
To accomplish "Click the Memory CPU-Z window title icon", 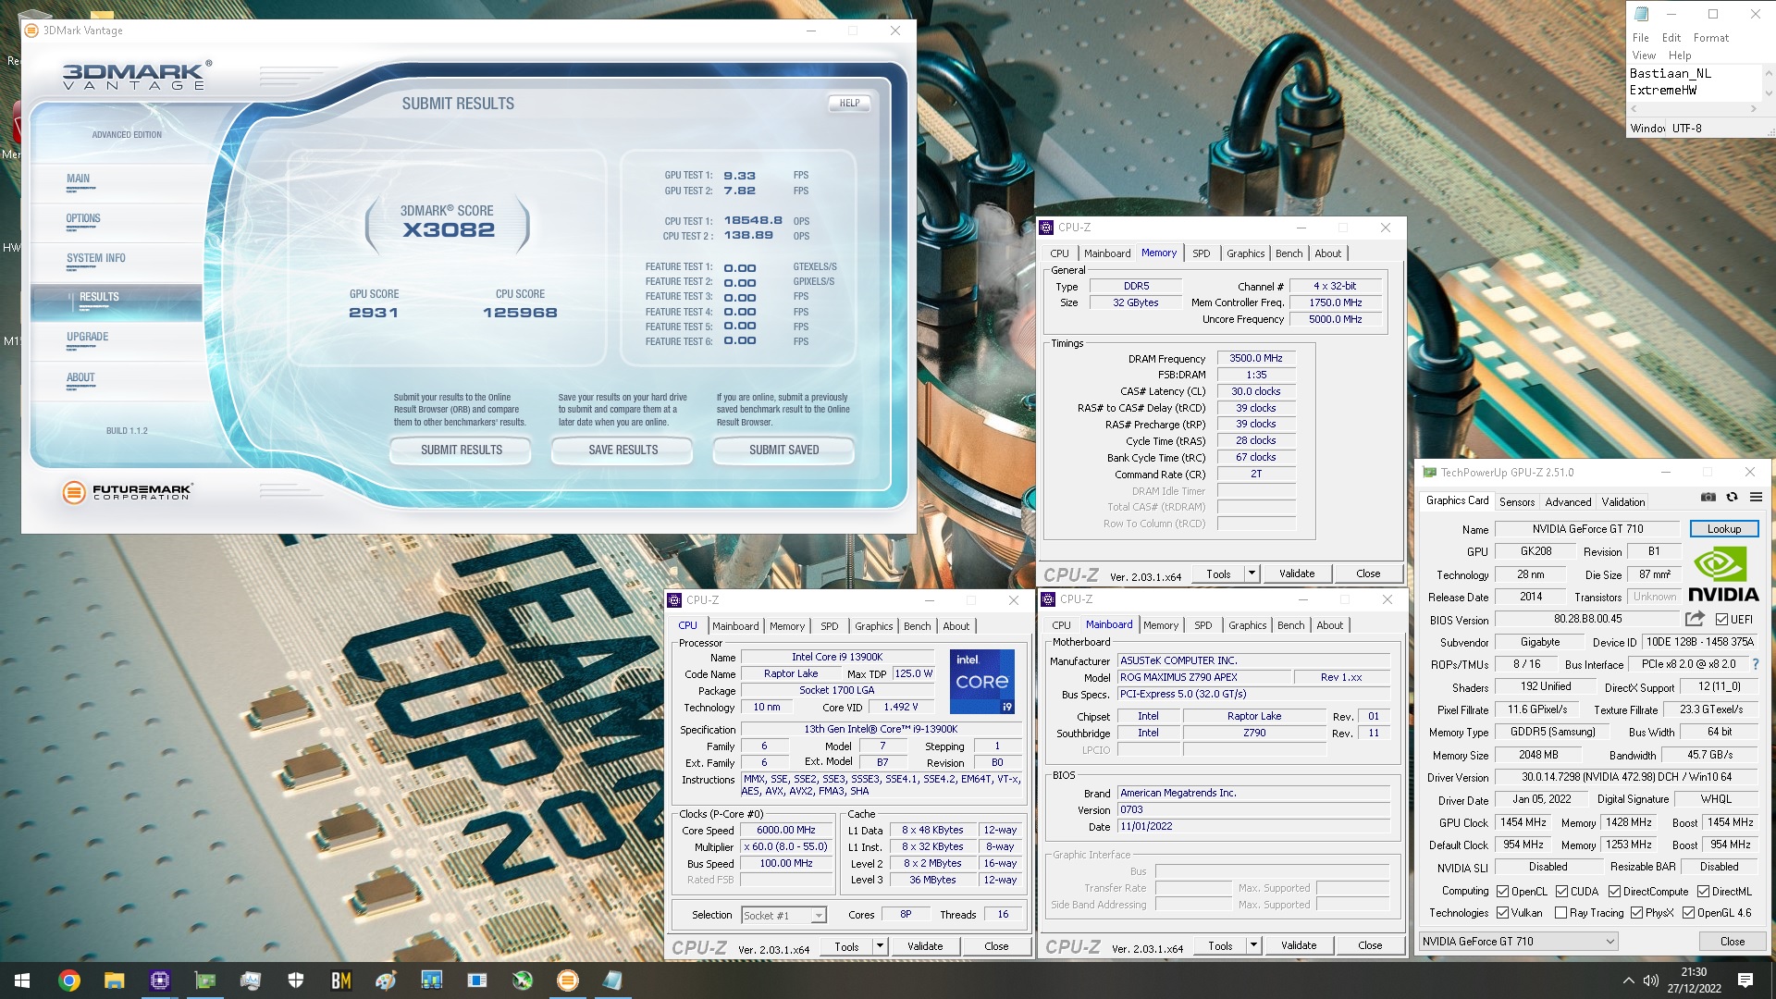I will (x=1046, y=228).
